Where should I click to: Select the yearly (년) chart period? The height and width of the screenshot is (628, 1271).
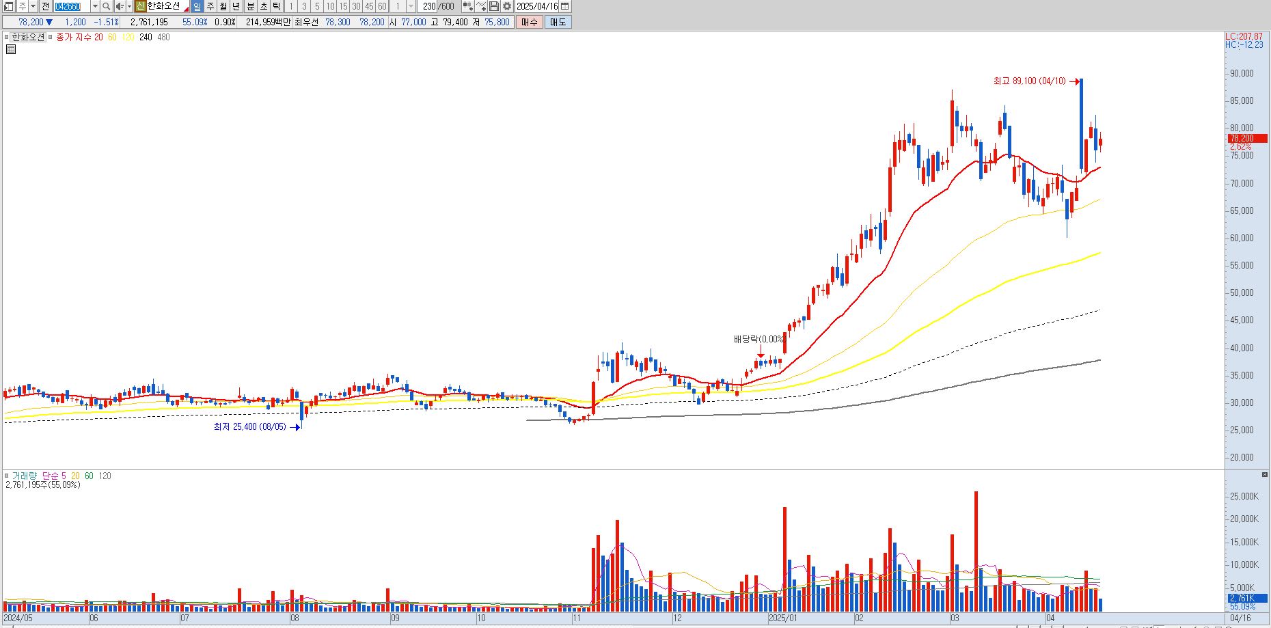pos(236,6)
